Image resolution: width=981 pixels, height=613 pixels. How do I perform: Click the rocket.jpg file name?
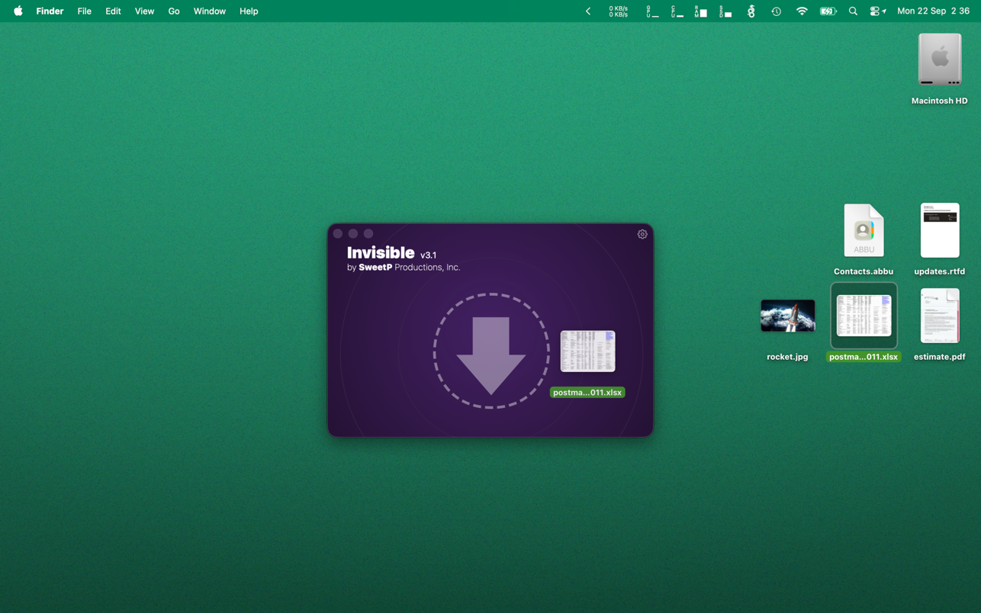point(788,357)
